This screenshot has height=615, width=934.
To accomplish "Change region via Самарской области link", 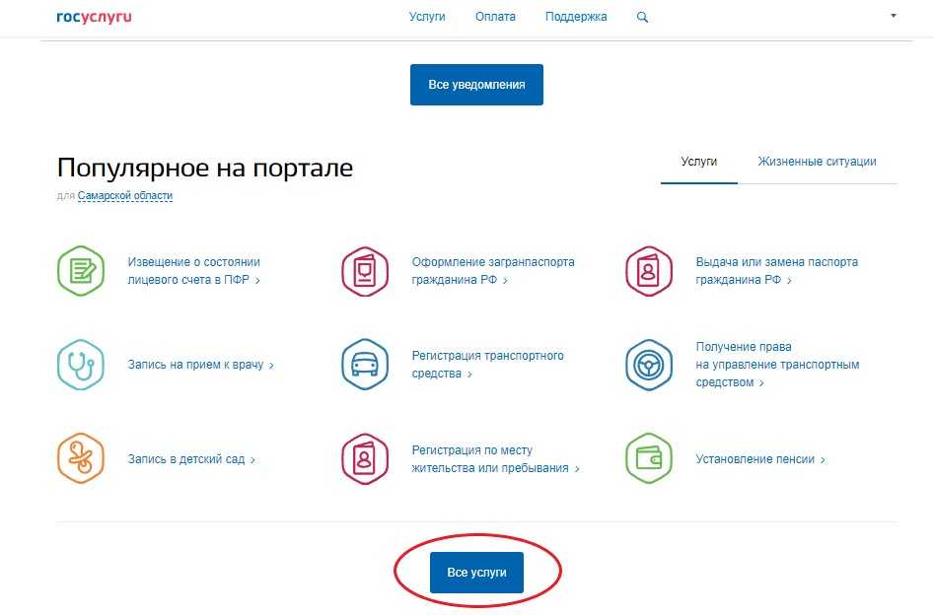I will 125,196.
